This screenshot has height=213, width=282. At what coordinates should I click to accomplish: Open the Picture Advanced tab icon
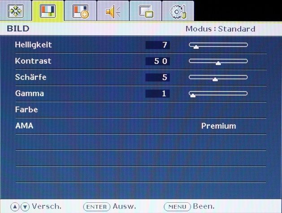click(x=80, y=11)
